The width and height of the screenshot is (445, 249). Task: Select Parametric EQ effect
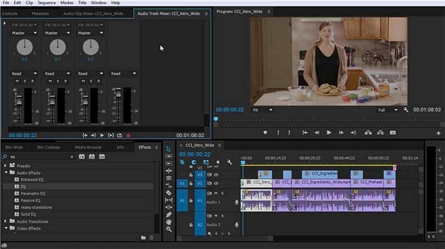[x=32, y=194]
